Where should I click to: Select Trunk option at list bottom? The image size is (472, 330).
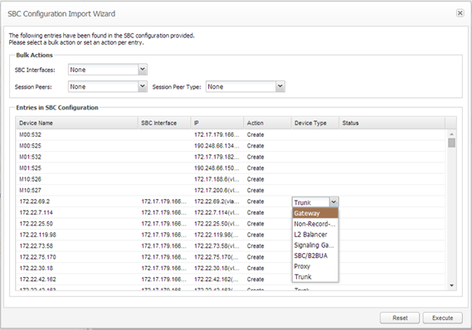(x=315, y=277)
